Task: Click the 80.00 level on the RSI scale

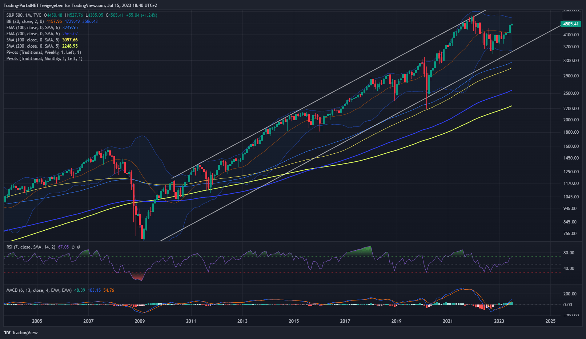Action: 569,253
